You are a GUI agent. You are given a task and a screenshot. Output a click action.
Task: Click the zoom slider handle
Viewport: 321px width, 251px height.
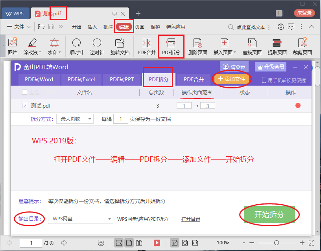pyautogui.click(x=277, y=243)
